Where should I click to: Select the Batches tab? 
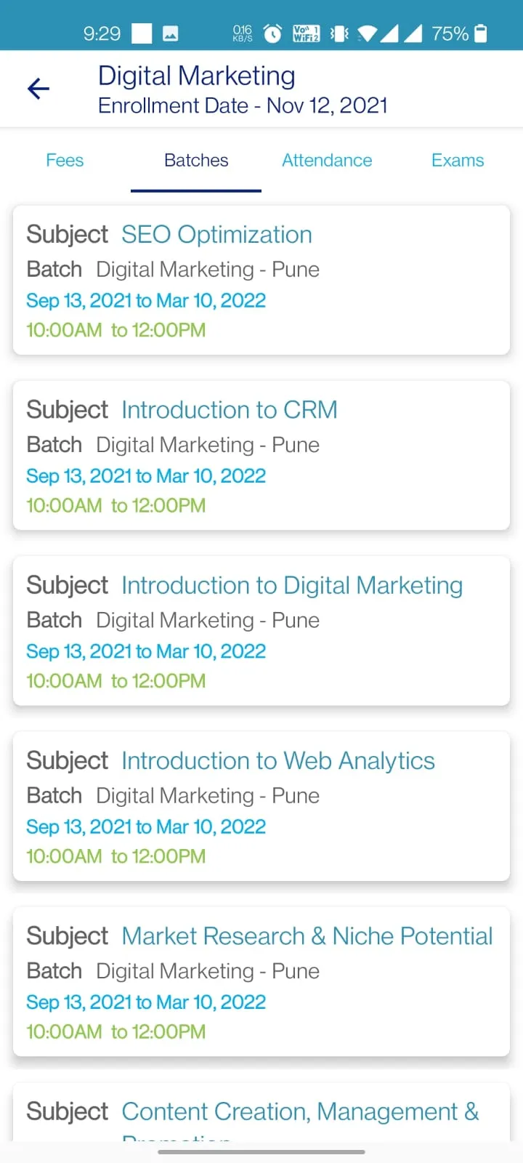[196, 161]
